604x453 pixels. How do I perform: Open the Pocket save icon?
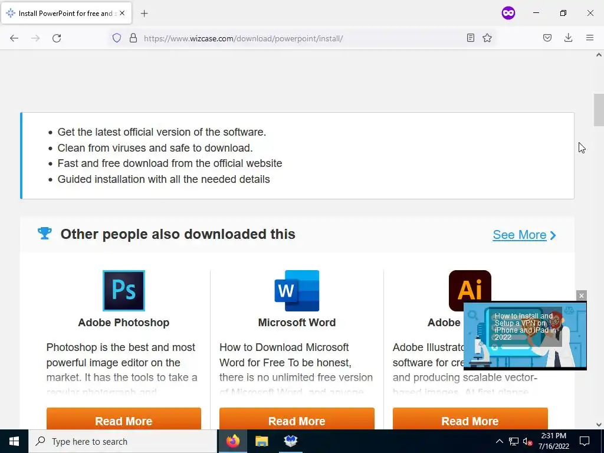547,38
